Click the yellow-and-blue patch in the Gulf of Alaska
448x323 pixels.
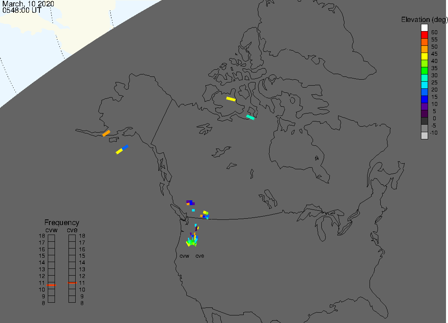(122, 149)
